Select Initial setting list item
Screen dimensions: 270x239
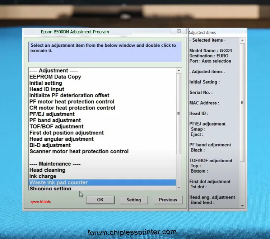click(x=102, y=83)
